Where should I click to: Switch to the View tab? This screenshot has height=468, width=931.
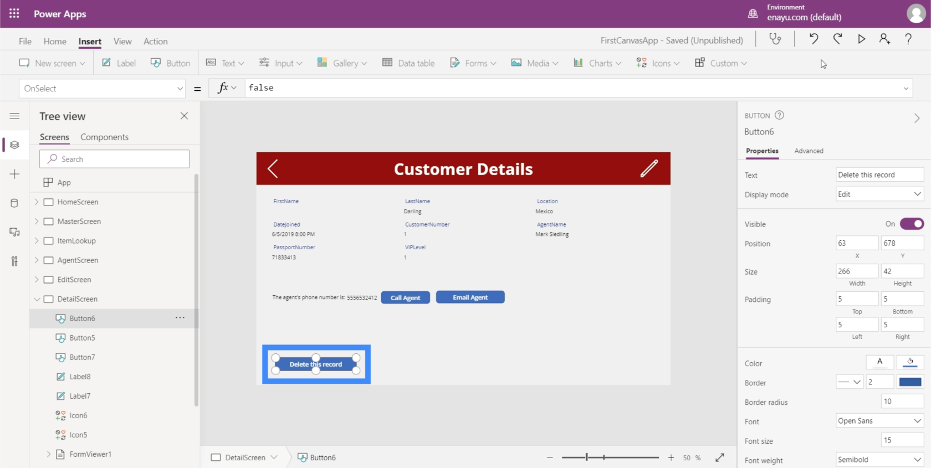point(122,41)
